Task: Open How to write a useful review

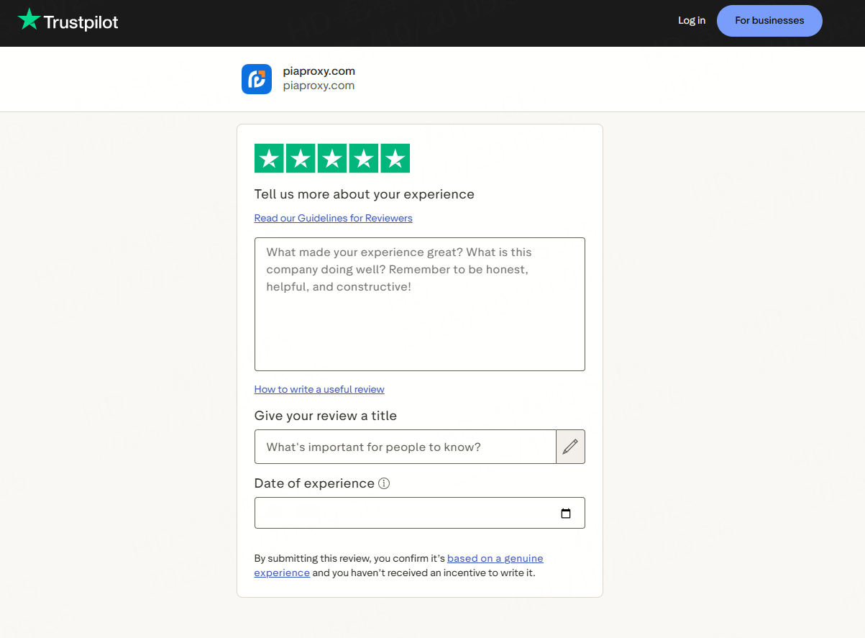Action: coord(319,389)
